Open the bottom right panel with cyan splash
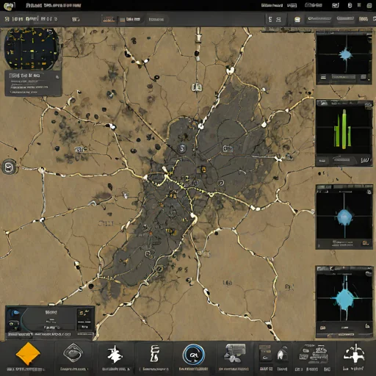Viewport: 376px width, 376px height. (344, 302)
